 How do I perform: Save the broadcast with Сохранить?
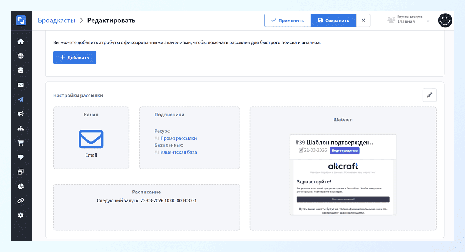click(x=333, y=20)
